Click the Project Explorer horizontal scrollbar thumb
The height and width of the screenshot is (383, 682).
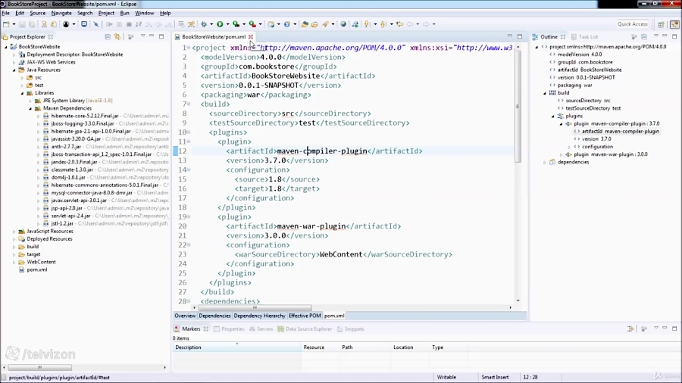click(x=39, y=367)
